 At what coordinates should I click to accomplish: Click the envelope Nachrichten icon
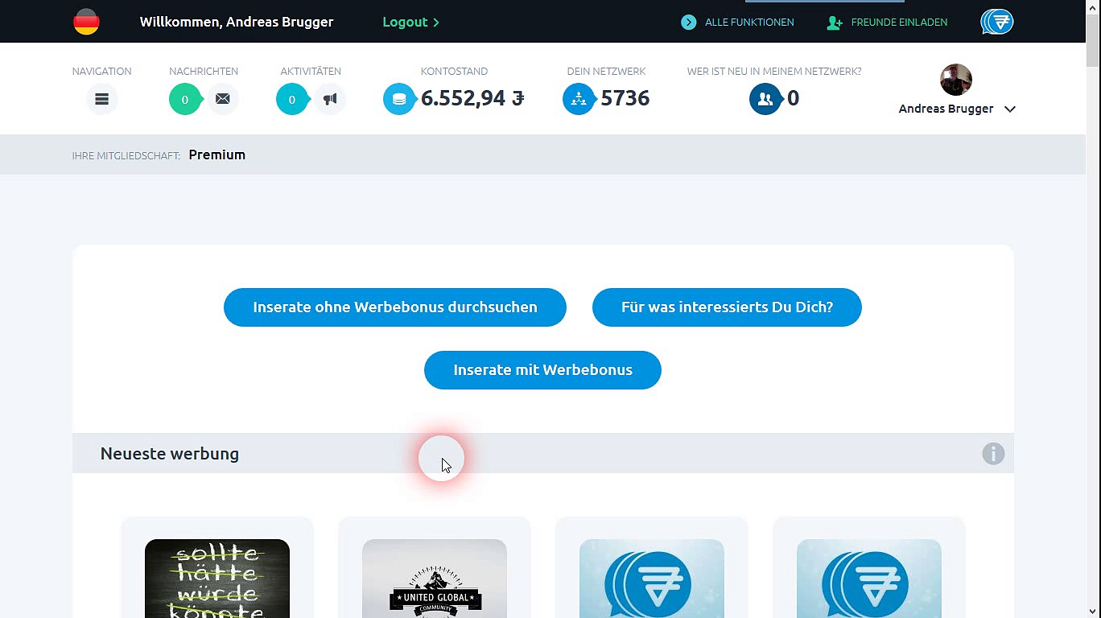(223, 99)
